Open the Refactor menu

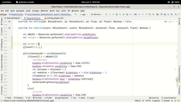click(x=44, y=11)
